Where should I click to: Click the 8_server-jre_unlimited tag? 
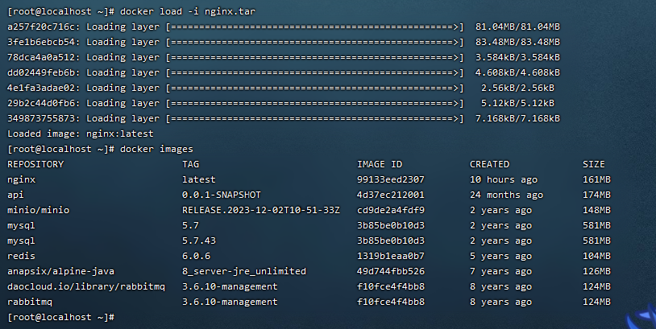(244, 271)
